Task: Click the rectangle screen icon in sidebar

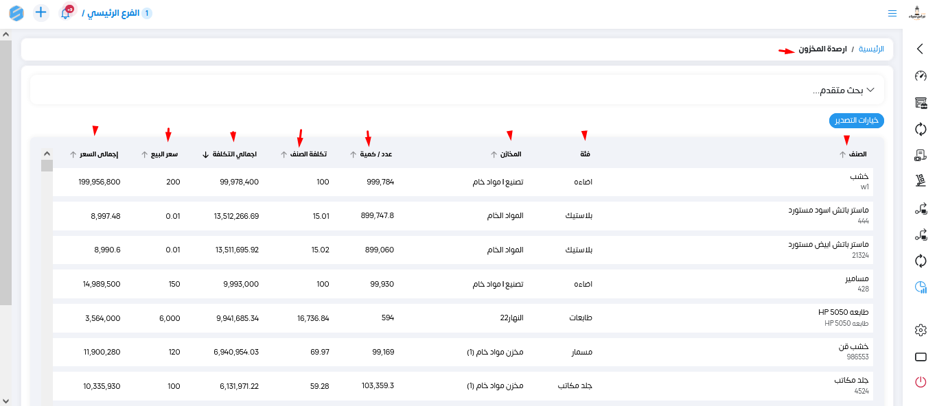Action: tap(921, 357)
